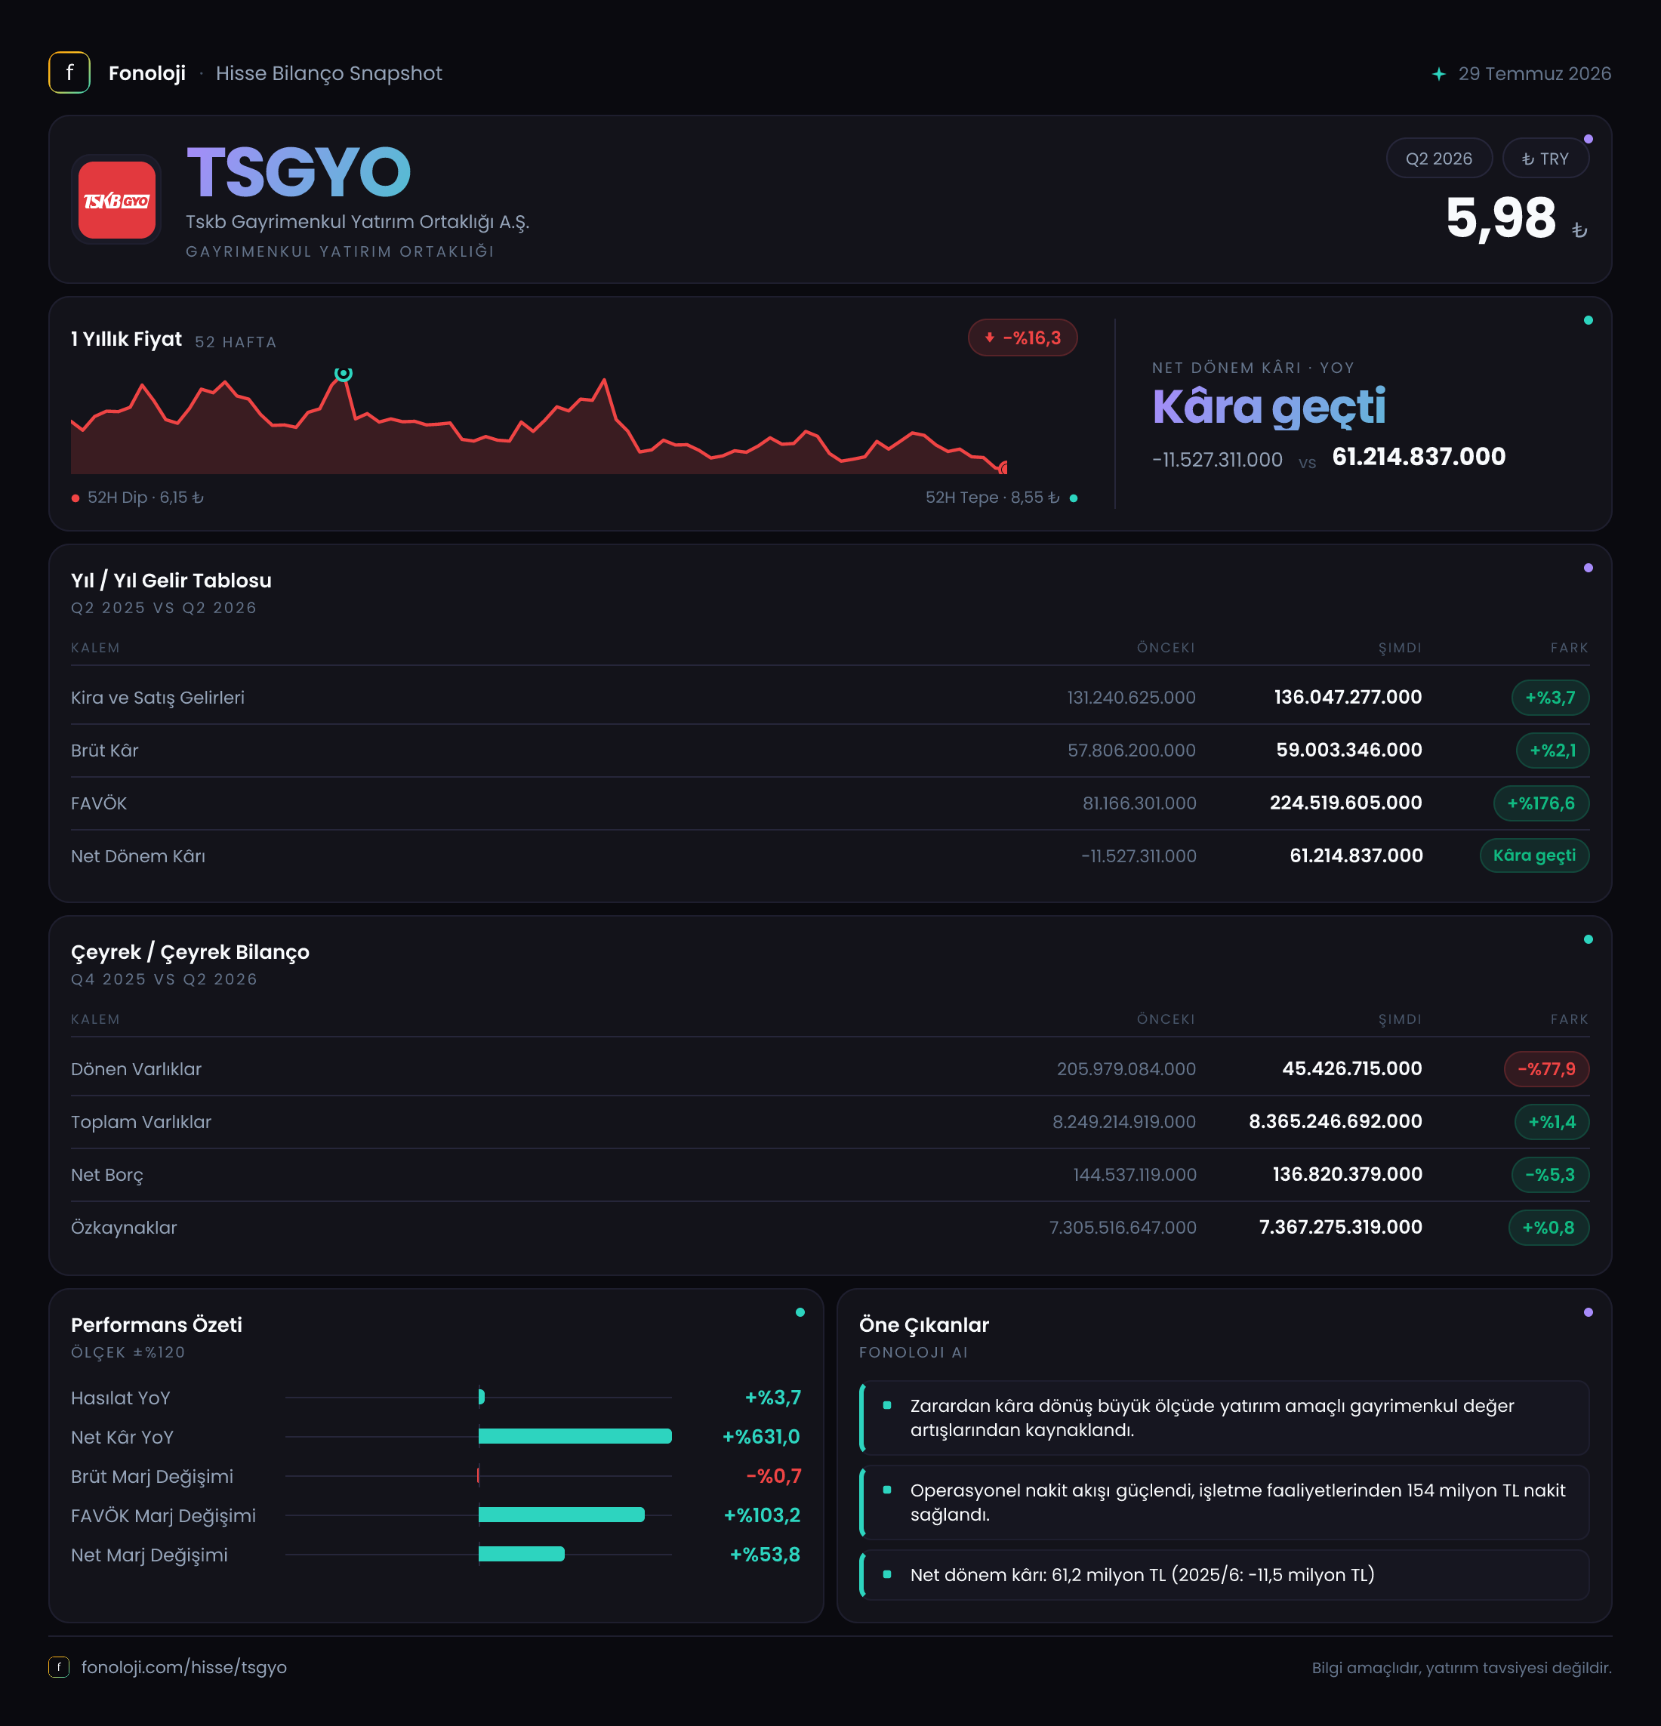Click the Öne Çıkanlar heading
The width and height of the screenshot is (1661, 1726).
[924, 1324]
